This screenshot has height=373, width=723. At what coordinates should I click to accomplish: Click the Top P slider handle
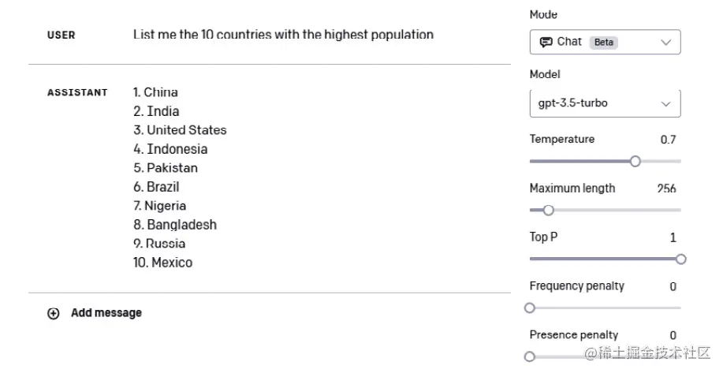[680, 259]
